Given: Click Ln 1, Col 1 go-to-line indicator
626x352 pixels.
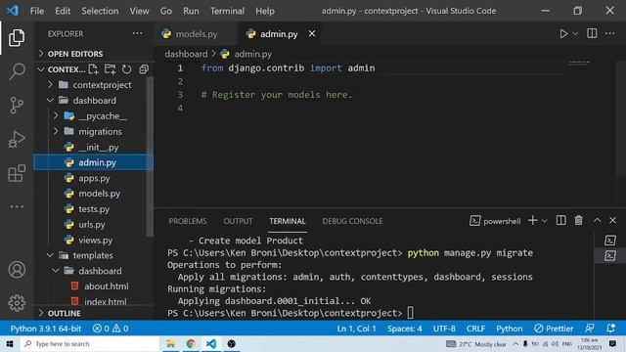Looking at the screenshot, I should pos(356,329).
